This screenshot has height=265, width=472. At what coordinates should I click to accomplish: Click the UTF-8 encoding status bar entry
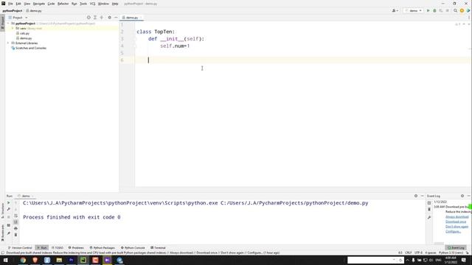tap(418, 252)
